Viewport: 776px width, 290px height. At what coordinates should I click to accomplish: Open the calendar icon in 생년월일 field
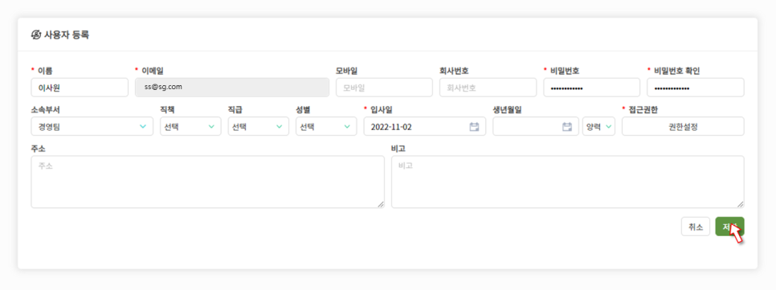[567, 127]
